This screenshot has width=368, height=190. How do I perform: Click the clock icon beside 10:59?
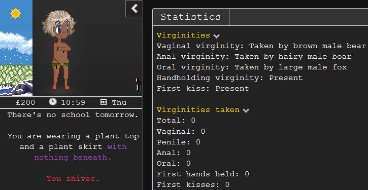[x=53, y=102]
